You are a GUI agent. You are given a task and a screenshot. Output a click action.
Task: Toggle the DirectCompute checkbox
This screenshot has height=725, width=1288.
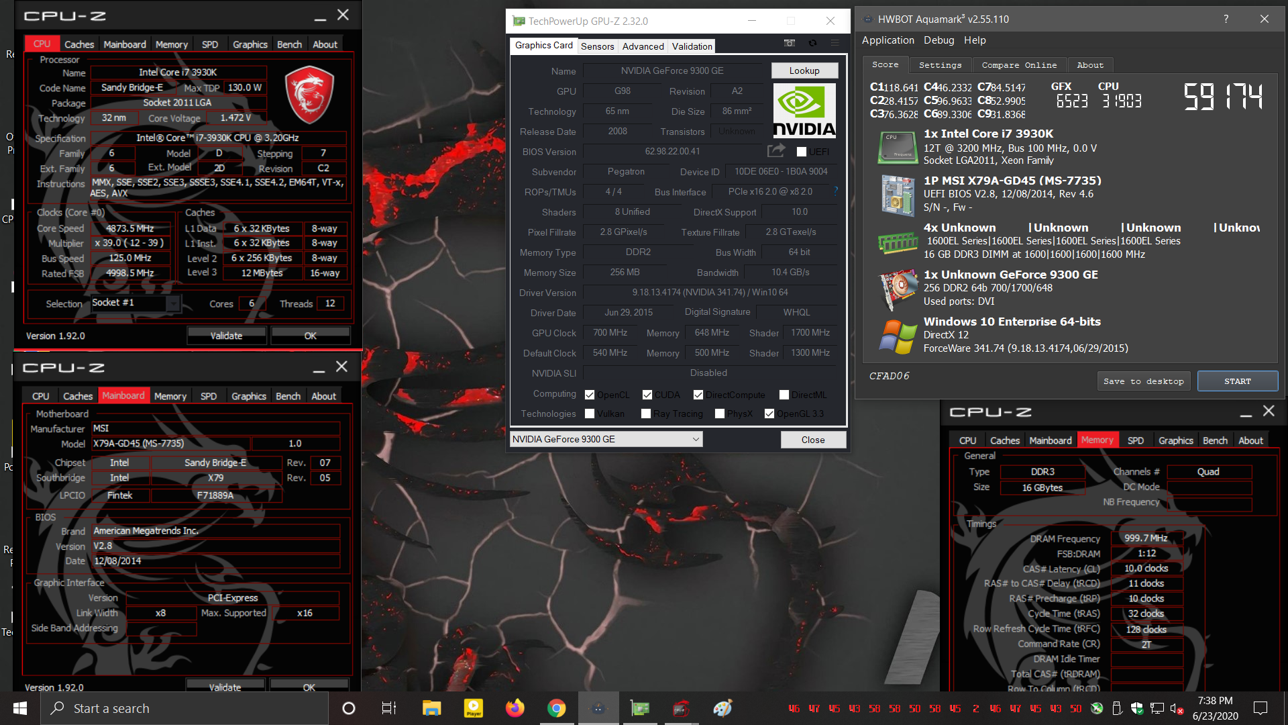[x=698, y=395]
